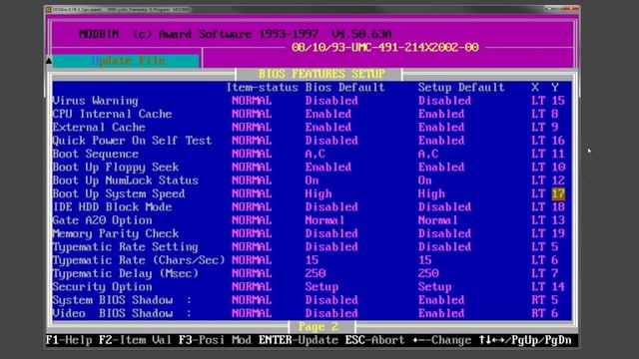639x359 pixels.
Task: Click the RT 5 position of System BIOS Shadow
Action: click(x=544, y=300)
